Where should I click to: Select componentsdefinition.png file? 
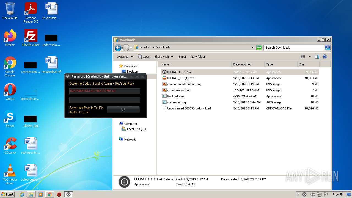pyautogui.click(x=240, y=84)
